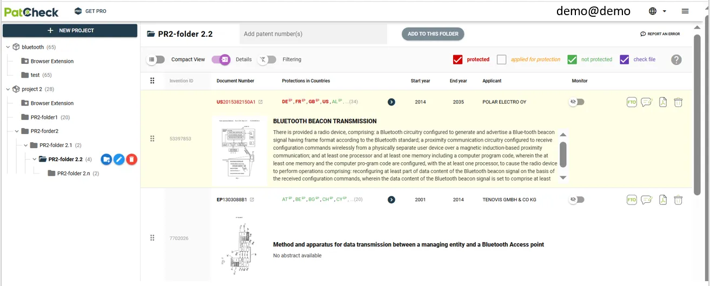
Task: Click the NEW PROJECT button
Action: click(70, 31)
